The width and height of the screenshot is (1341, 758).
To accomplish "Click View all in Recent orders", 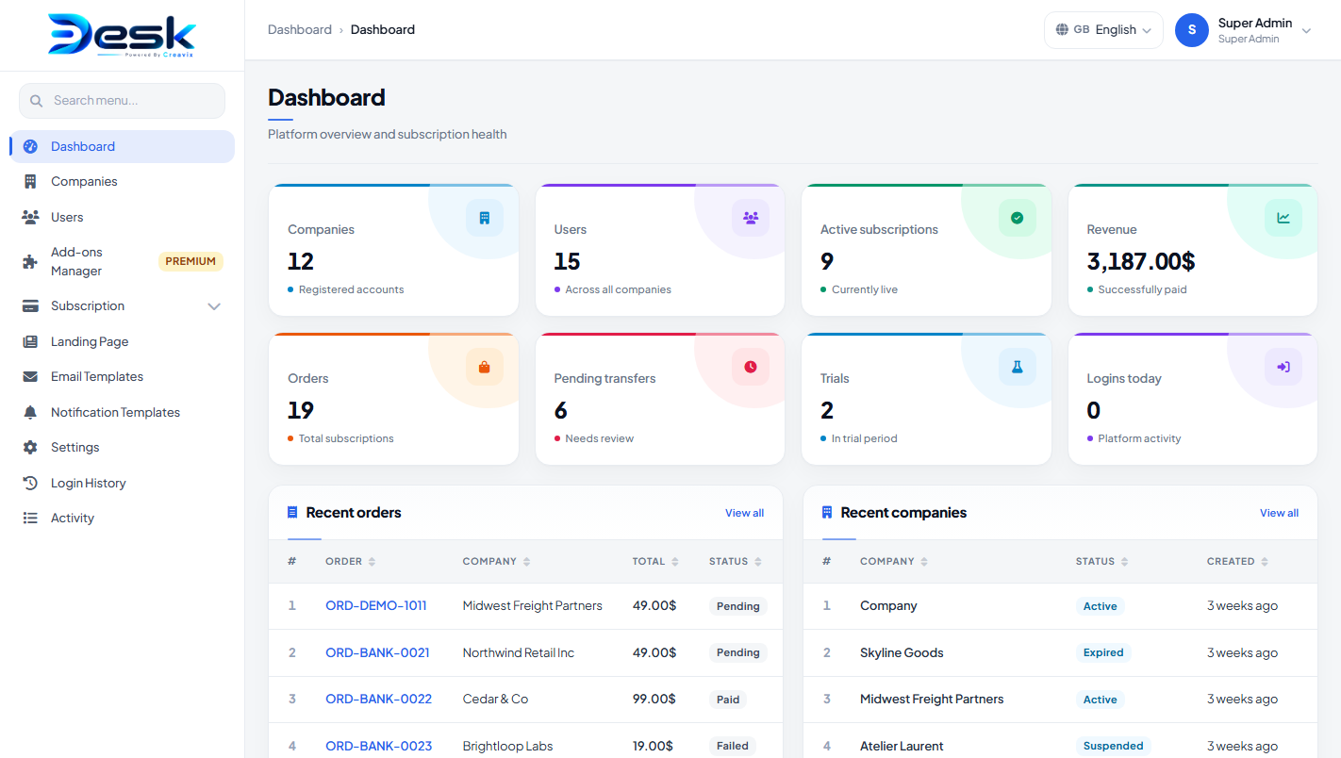I will click(x=744, y=513).
